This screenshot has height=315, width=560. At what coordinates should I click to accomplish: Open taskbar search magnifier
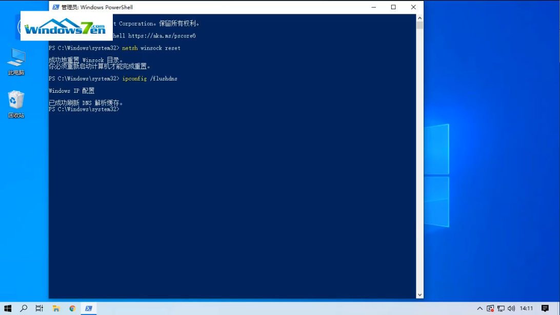pos(24,308)
